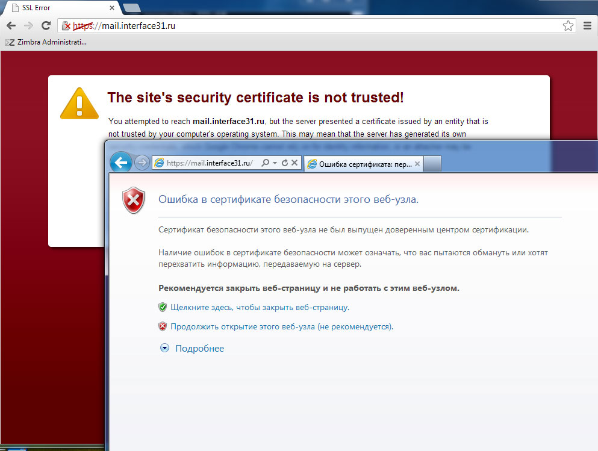Click bold 'mail.interface31.ru' in Chrome warning
The image size is (598, 451).
click(x=228, y=121)
